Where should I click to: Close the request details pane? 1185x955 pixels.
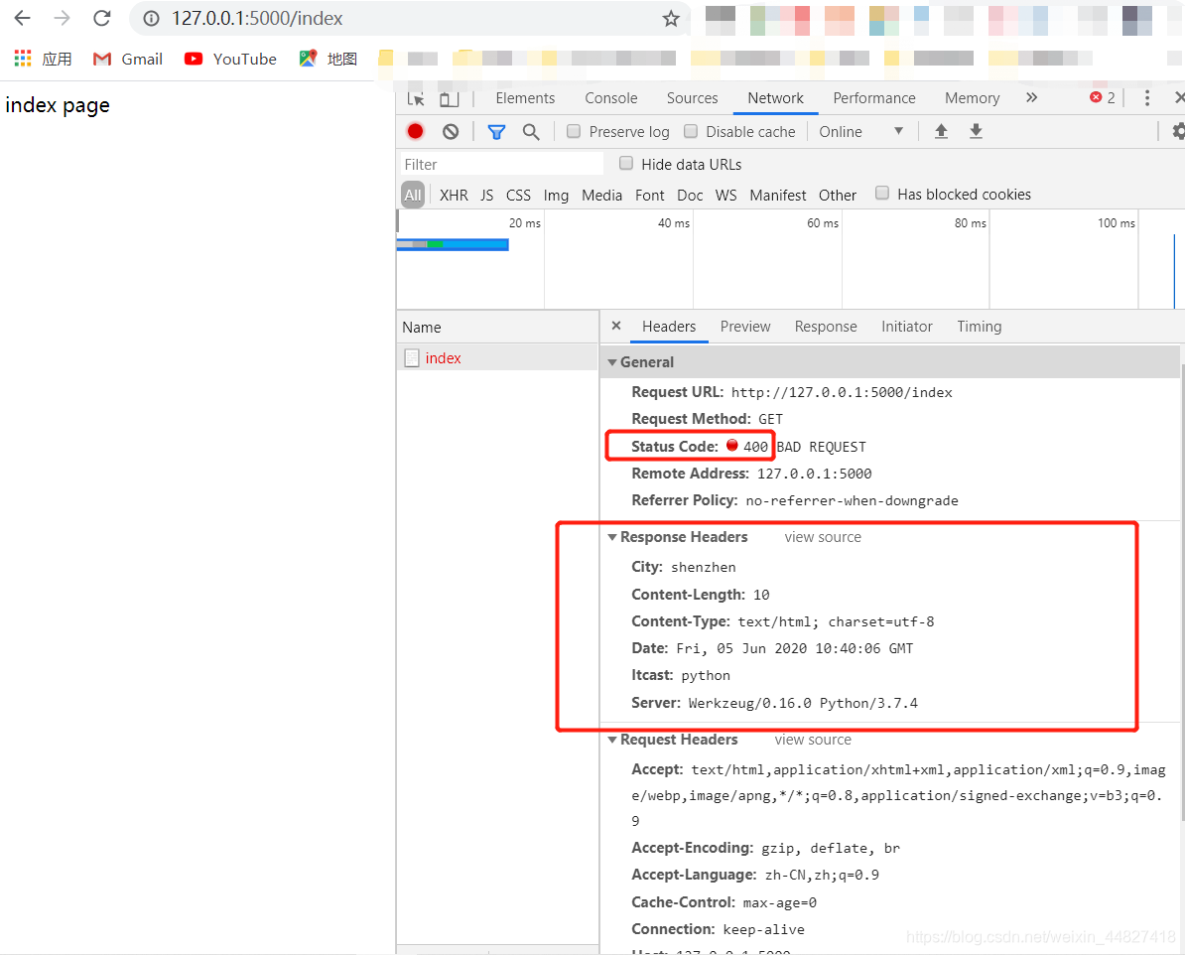coord(616,326)
